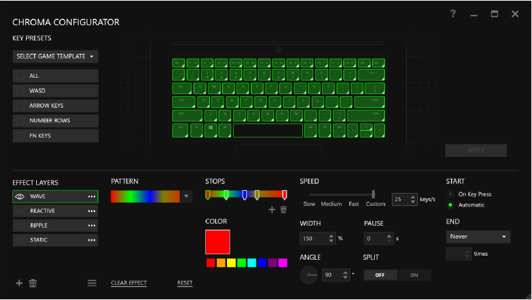Image resolution: width=532 pixels, height=300 pixels.
Task: Open the help question mark icon
Action: (453, 14)
